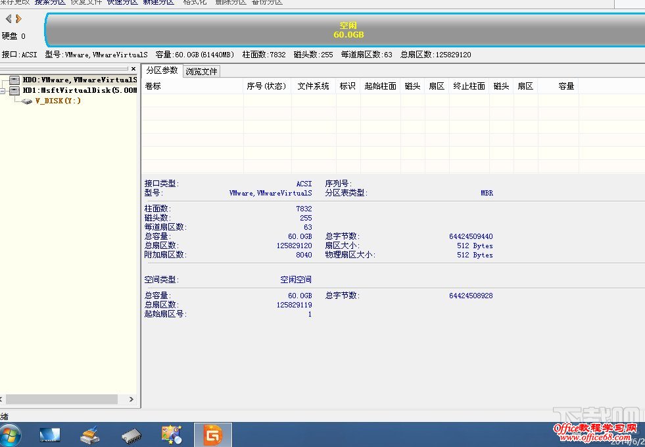Image resolution: width=645 pixels, height=447 pixels.
Task: Click the tree panel scroll-right arrow
Action: (x=131, y=399)
